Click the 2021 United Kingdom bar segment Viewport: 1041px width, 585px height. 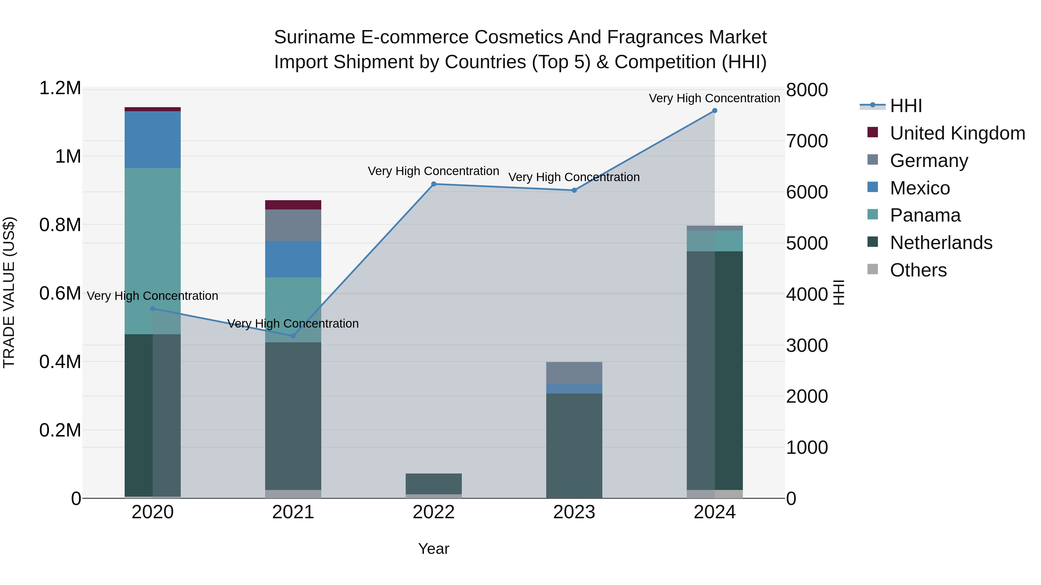pos(294,205)
